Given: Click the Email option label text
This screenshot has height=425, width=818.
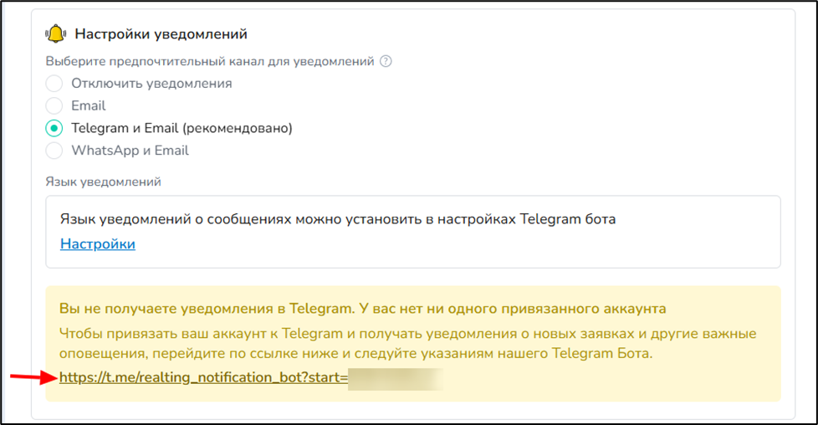Looking at the screenshot, I should click(x=88, y=106).
